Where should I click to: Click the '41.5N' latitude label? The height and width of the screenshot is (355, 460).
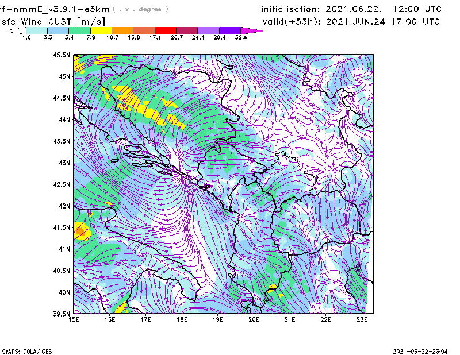[x=62, y=227]
